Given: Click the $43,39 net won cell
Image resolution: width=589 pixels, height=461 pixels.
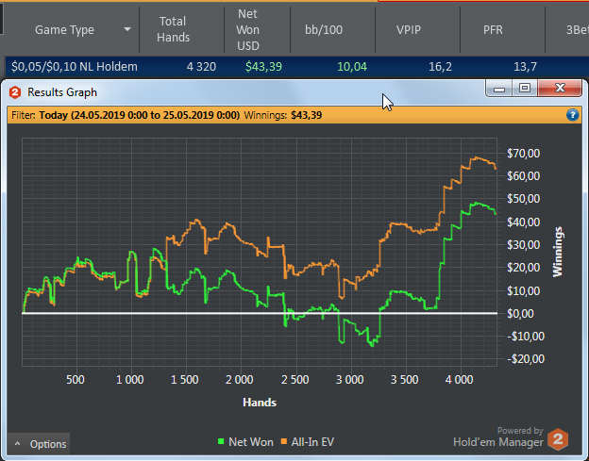Looking at the screenshot, I should point(263,67).
